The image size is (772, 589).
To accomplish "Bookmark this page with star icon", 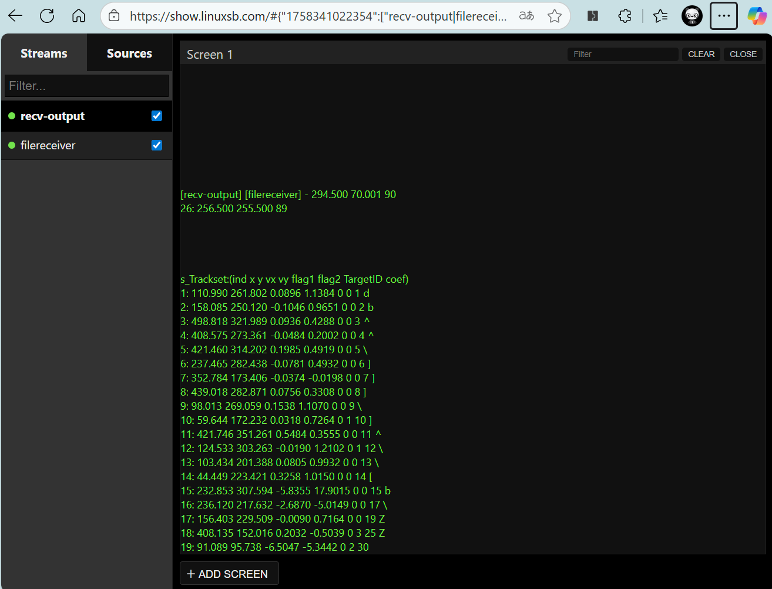I will (x=554, y=16).
